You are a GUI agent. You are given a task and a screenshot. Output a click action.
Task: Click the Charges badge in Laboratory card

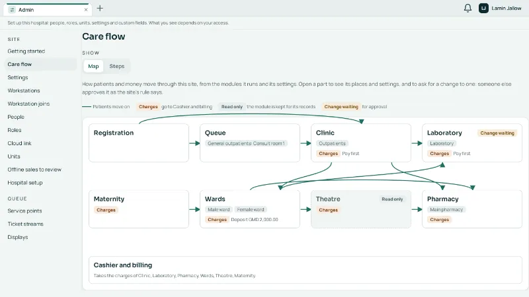439,154
